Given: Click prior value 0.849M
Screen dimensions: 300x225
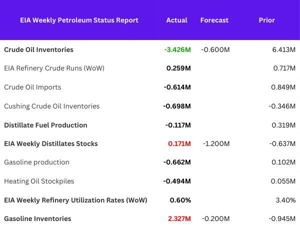Looking at the screenshot, I should tap(283, 87).
